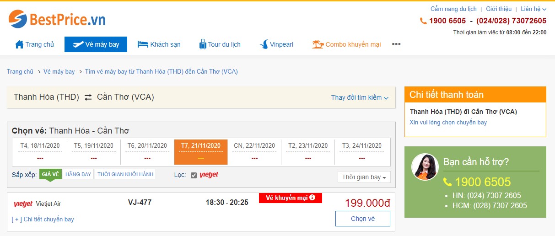Viewport: 555px width, 236px height.
Task: Select the T7, 21/11/2020 date tab
Action: pyautogui.click(x=201, y=151)
